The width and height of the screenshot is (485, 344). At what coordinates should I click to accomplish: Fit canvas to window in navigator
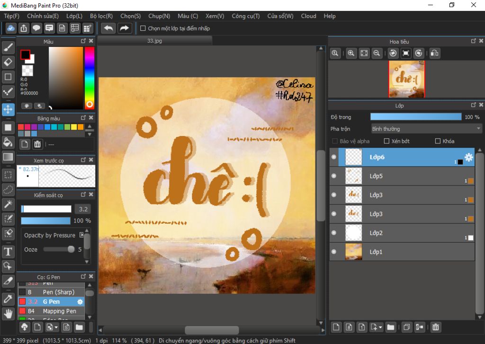click(364, 53)
